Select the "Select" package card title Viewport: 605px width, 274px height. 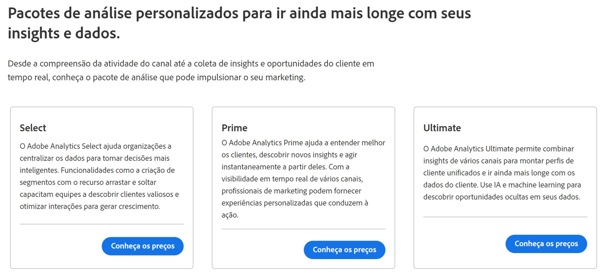tap(33, 128)
